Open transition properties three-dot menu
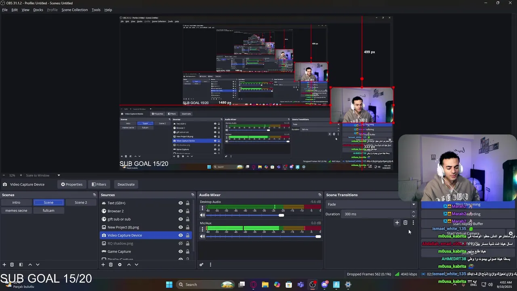Image resolution: width=517 pixels, height=291 pixels. coord(413,223)
